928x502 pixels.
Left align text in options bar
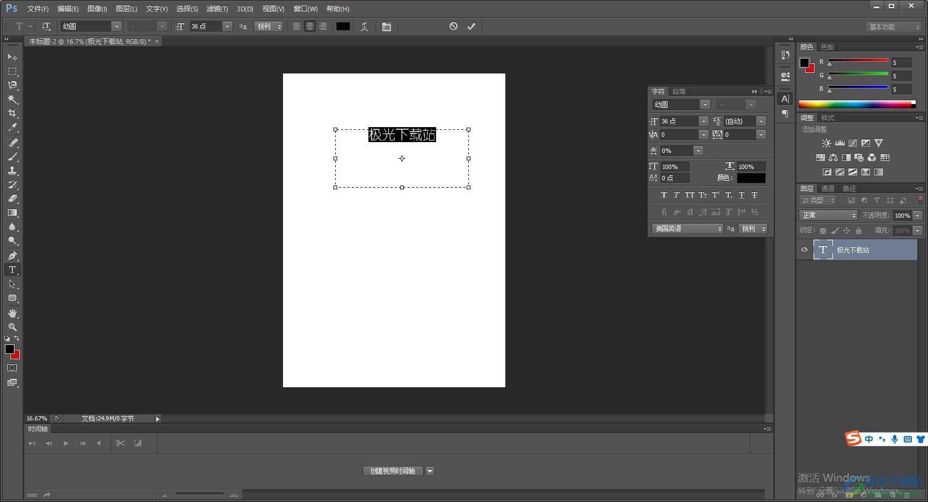point(296,26)
